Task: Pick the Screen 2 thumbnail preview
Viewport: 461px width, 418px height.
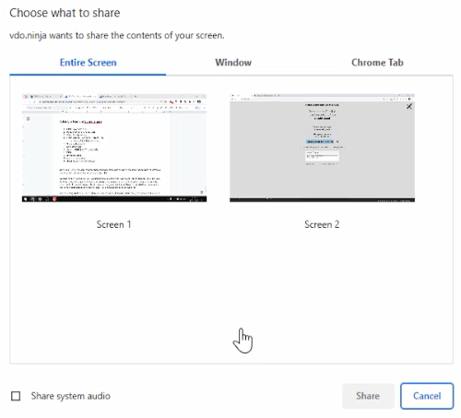Action: 322,148
